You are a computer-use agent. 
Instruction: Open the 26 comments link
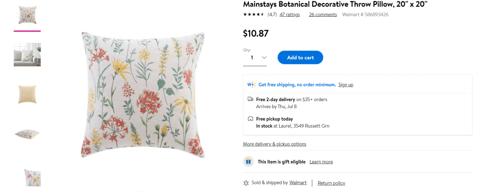[323, 14]
